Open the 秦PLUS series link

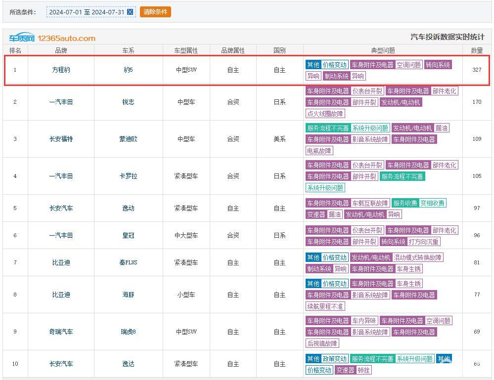click(128, 262)
